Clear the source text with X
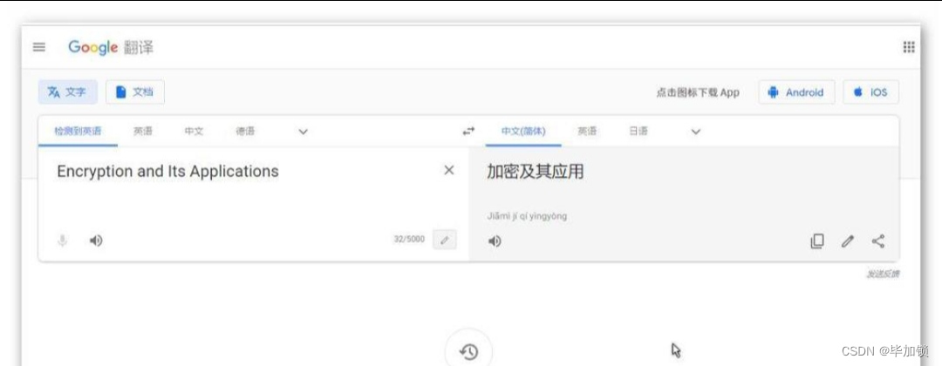 pos(449,171)
